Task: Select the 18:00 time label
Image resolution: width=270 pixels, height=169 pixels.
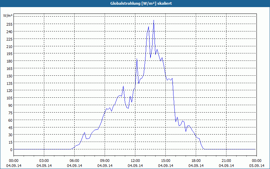Action: point(196,161)
